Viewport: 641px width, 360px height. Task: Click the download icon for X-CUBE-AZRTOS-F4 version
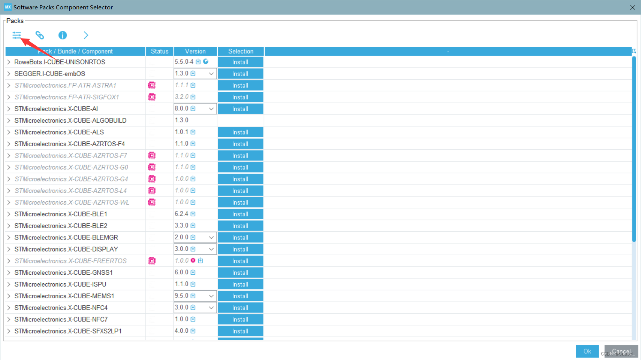(193, 143)
